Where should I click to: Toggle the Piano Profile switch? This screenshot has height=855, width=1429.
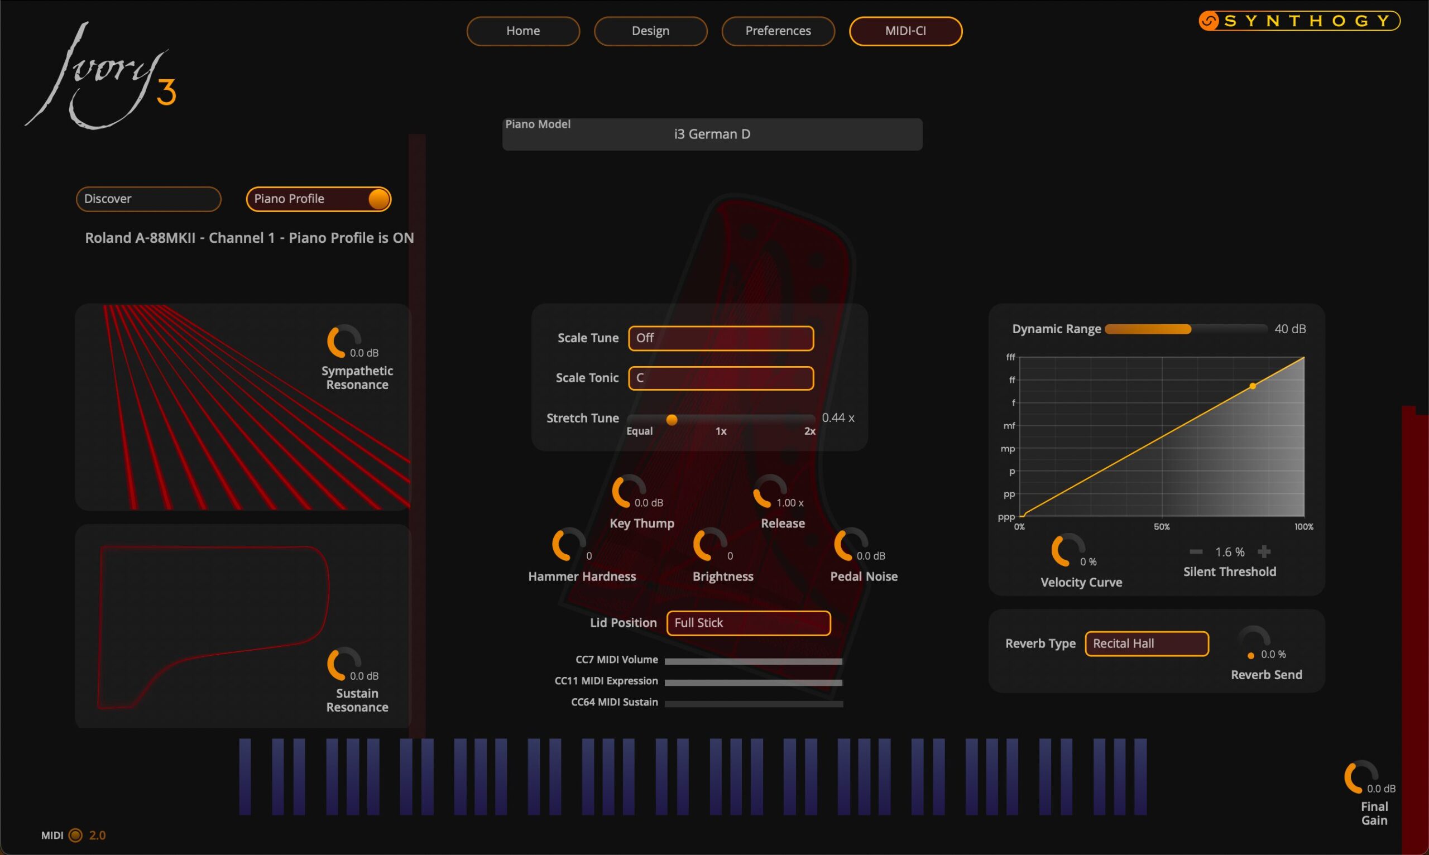coord(319,199)
